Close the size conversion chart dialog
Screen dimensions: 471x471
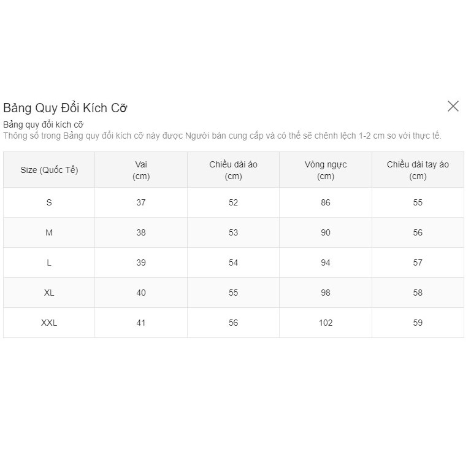(x=453, y=106)
